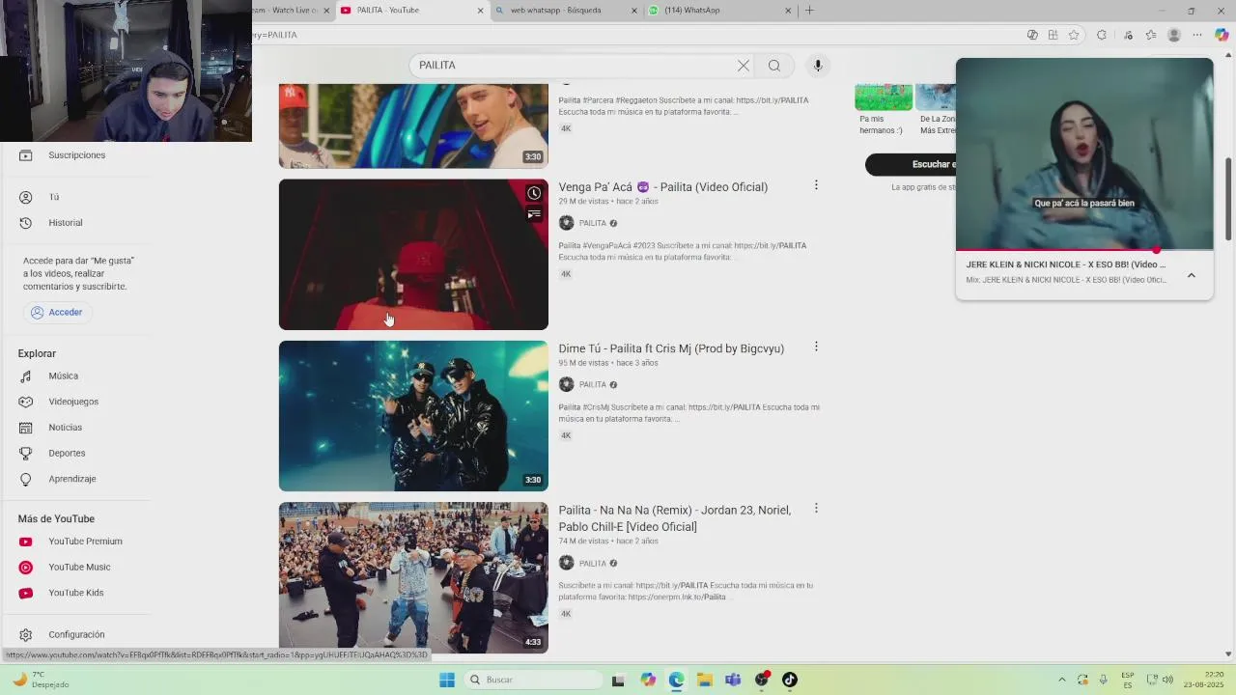Open the Venga Pa' Acá video title link

click(x=662, y=187)
